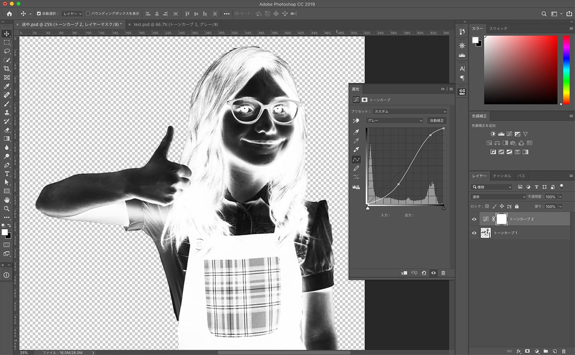Select the Zoom tool in toolbar
The image size is (575, 355).
click(x=7, y=208)
